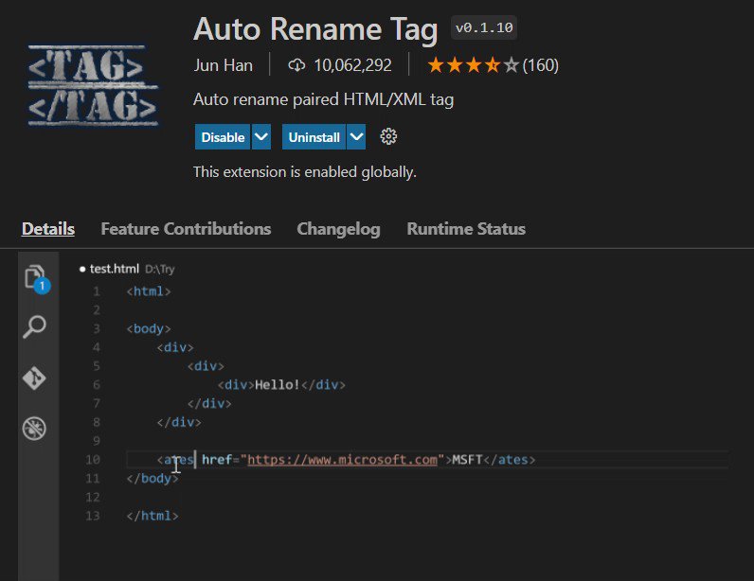This screenshot has width=754, height=581.
Task: Click the </html> tag on line 13
Action: tap(153, 516)
